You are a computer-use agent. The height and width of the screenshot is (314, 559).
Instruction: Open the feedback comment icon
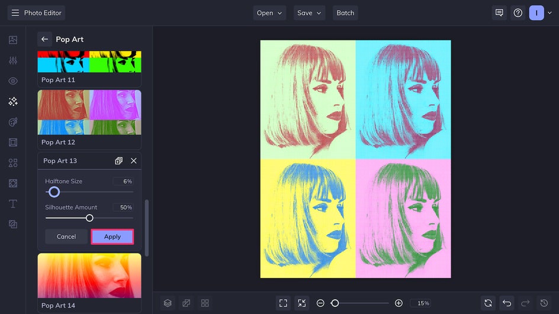(x=499, y=13)
